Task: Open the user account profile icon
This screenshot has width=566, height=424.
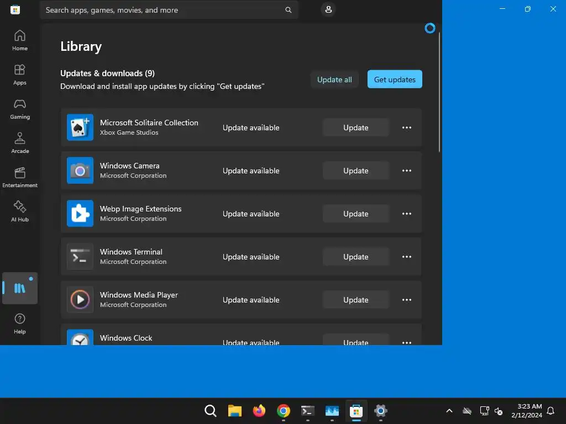Action: (328, 9)
